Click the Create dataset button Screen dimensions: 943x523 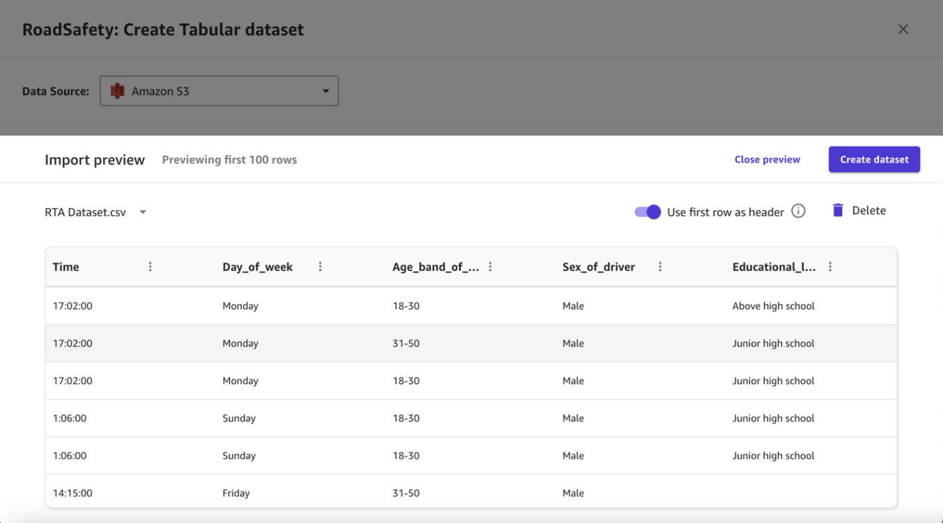click(874, 159)
